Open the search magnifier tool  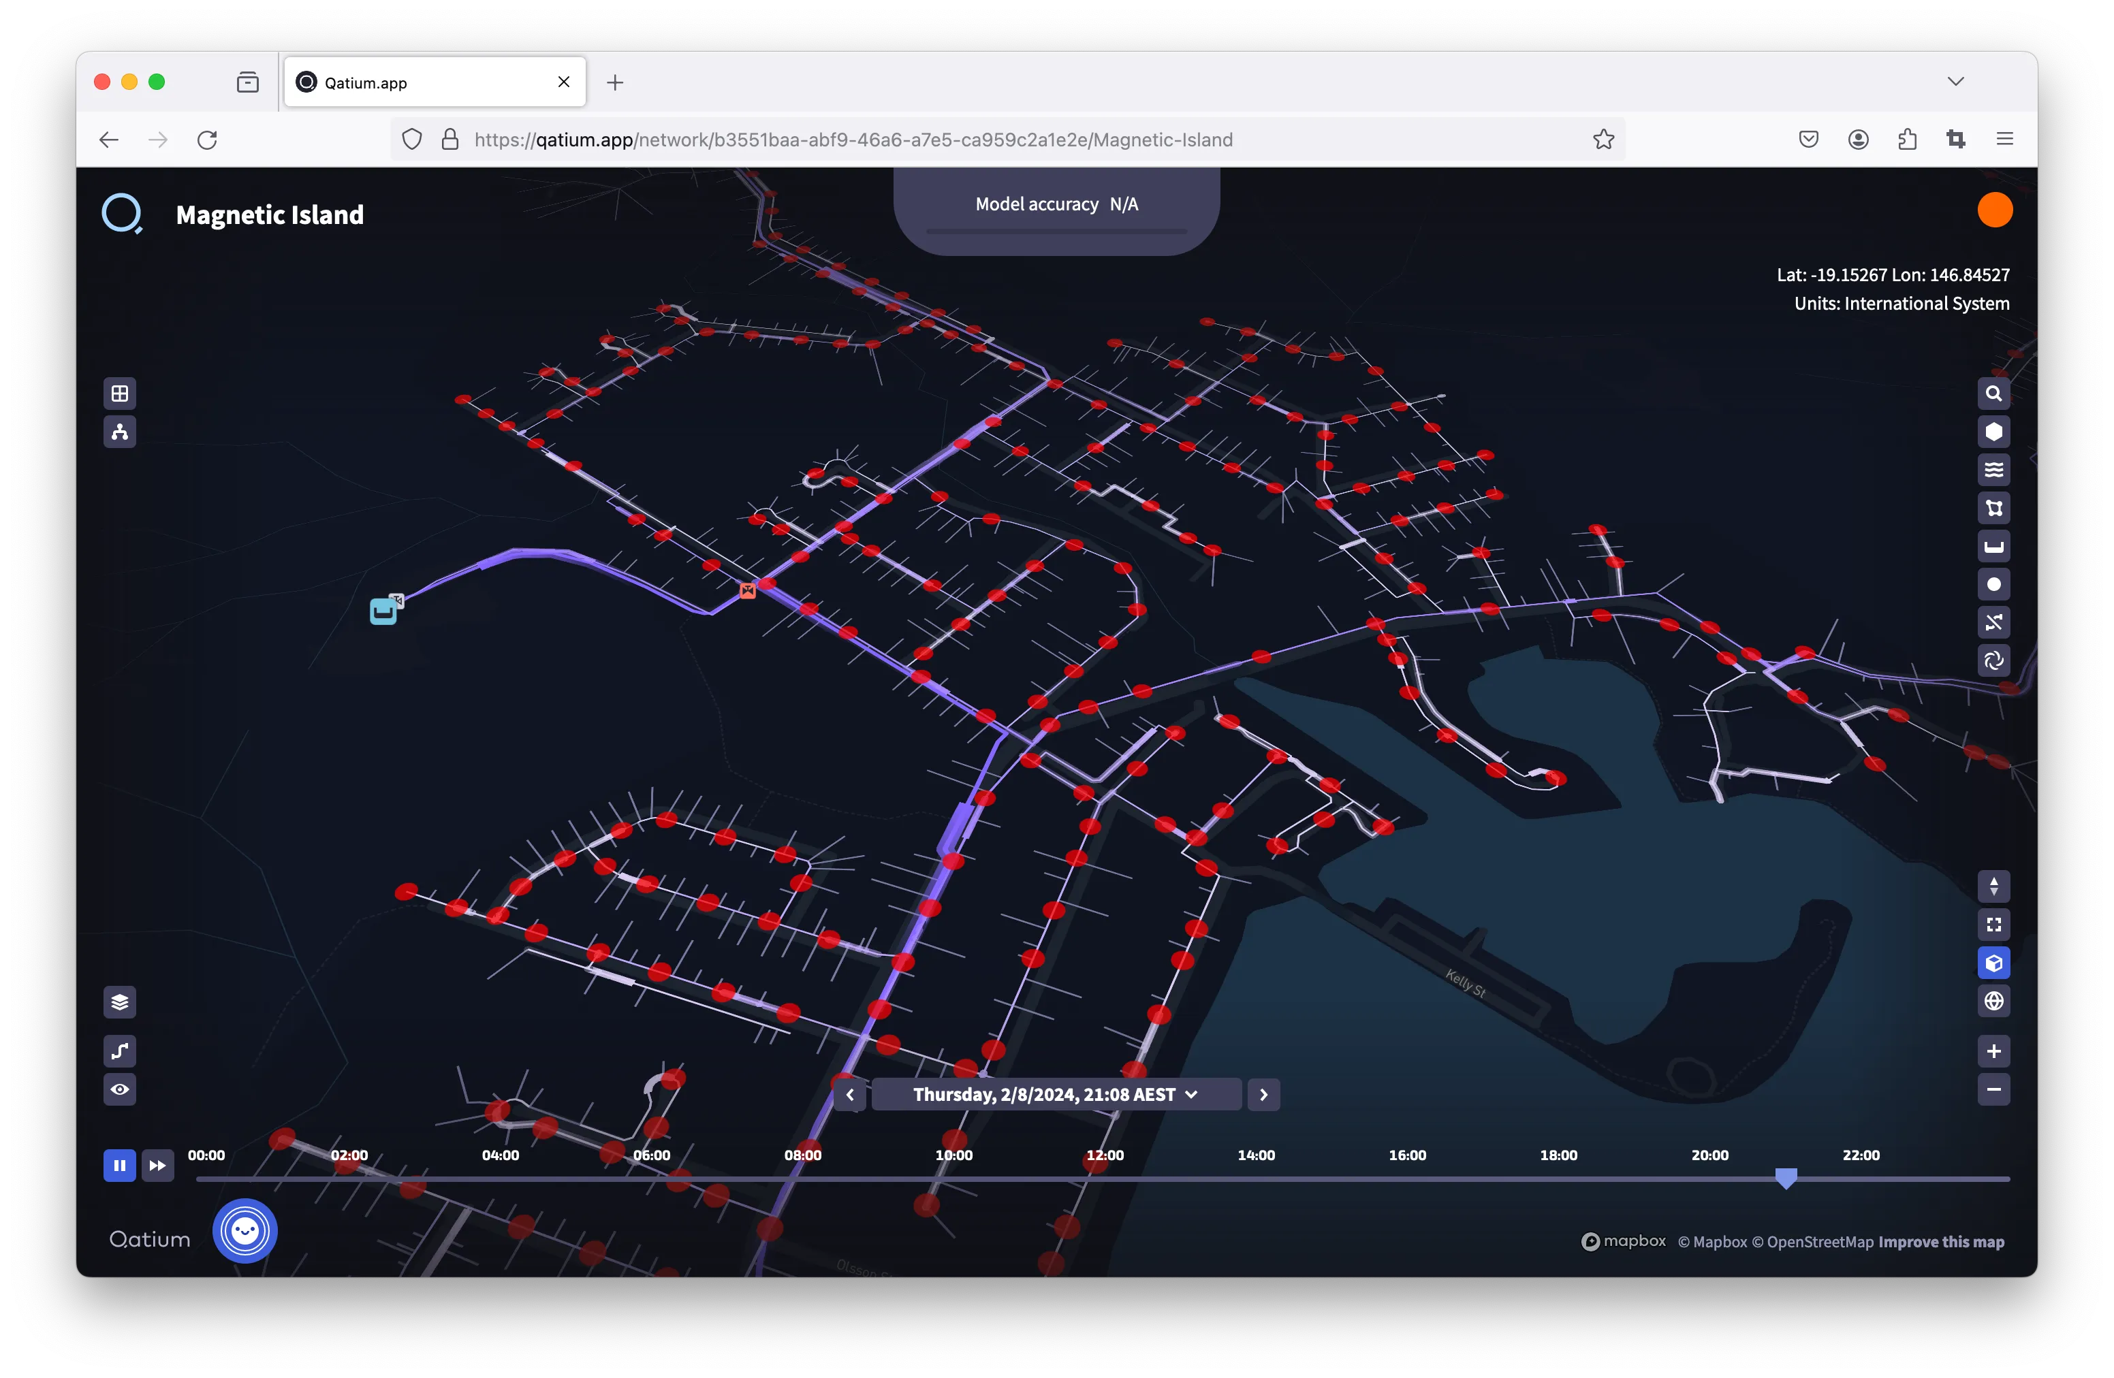1993,394
